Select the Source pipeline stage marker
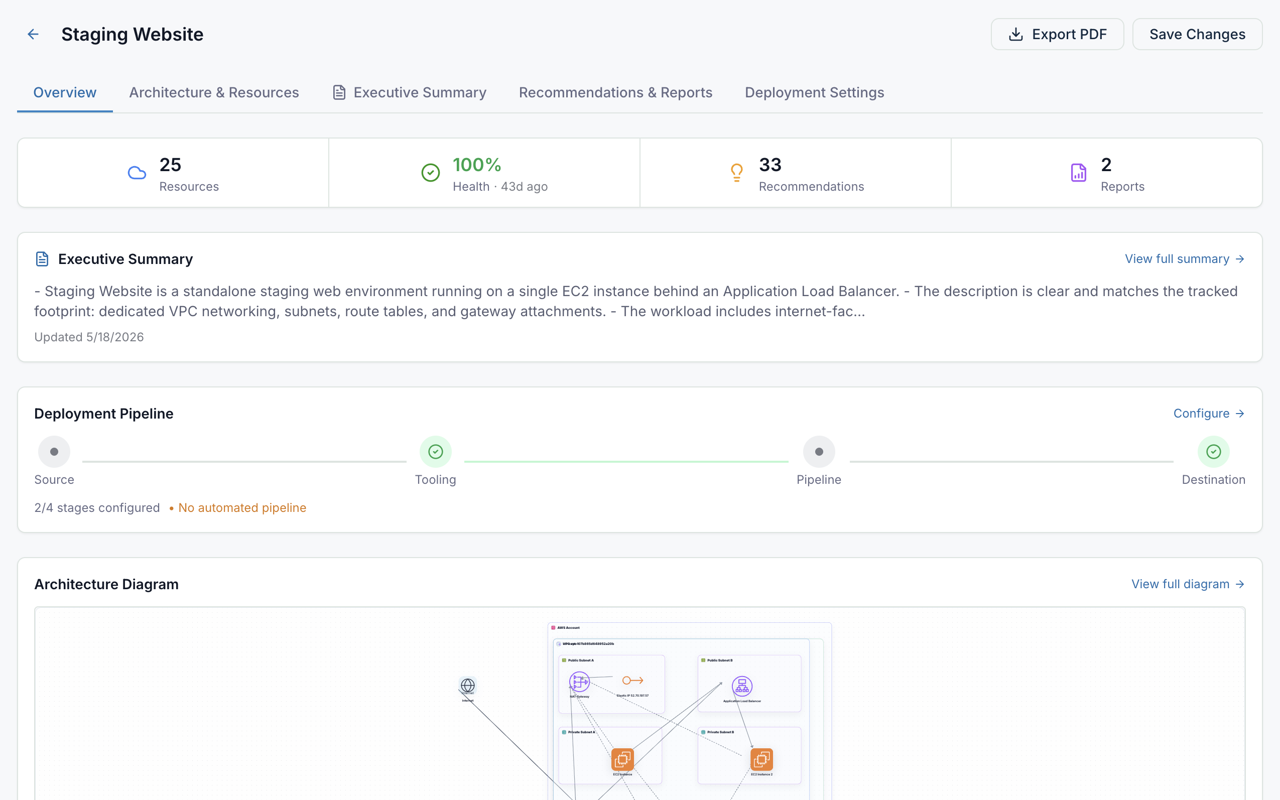This screenshot has width=1280, height=800. (54, 452)
